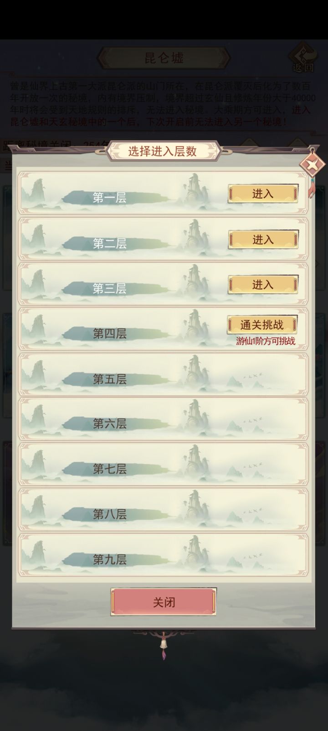328x731 pixels.
Task: Click the 昆仑墟 title banner
Action: [x=164, y=58]
